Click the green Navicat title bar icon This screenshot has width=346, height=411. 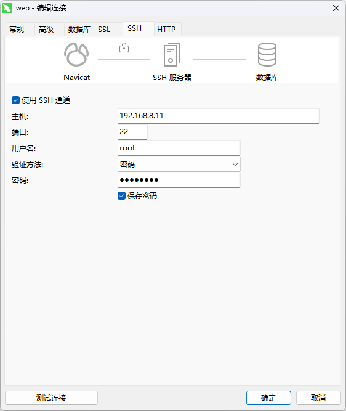pyautogui.click(x=7, y=8)
